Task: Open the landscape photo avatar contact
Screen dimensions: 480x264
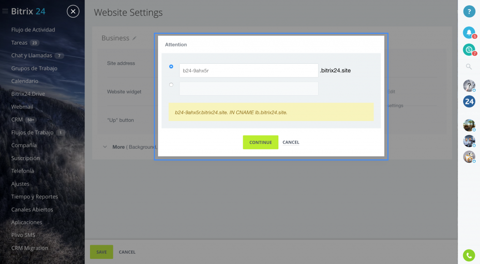Action: pyautogui.click(x=469, y=125)
